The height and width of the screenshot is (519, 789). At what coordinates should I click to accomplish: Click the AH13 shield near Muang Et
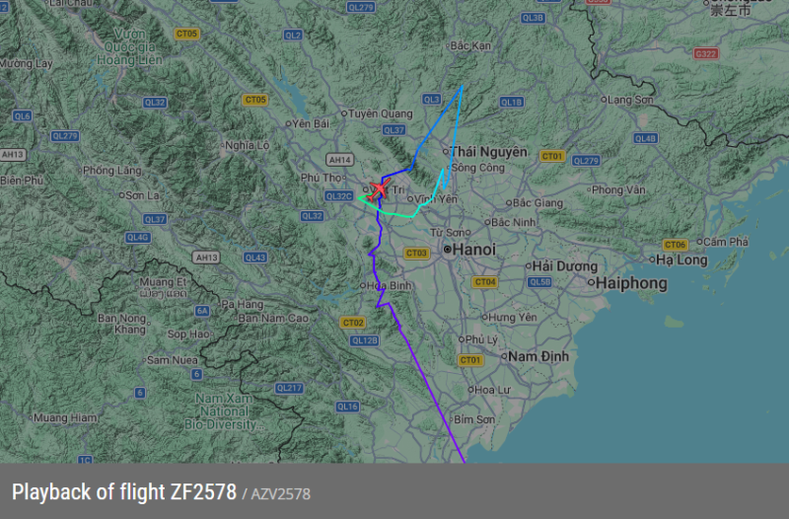(206, 258)
